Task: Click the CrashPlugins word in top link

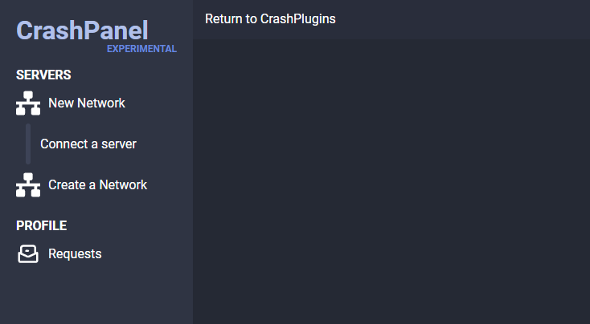Action: click(298, 19)
